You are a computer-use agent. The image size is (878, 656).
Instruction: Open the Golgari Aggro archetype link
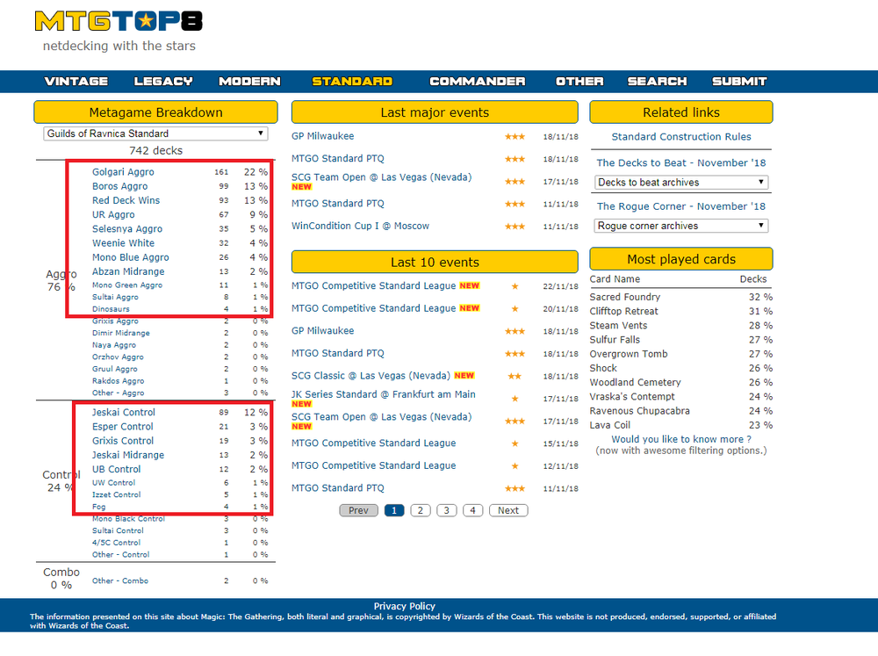[x=123, y=172]
